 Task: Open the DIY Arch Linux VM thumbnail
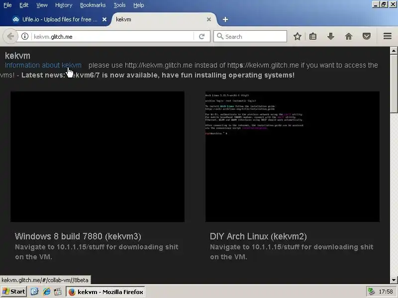click(x=293, y=156)
